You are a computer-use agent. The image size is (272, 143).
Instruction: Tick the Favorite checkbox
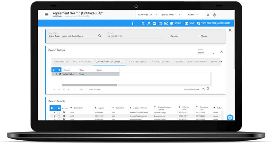pyautogui.click(x=169, y=36)
